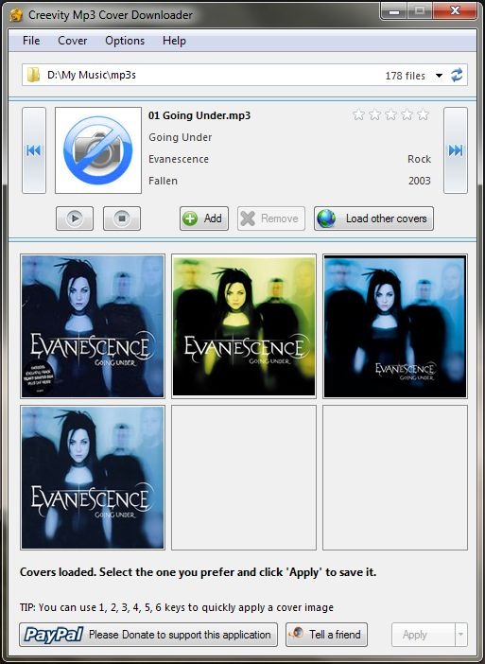
Task: Rate the song four stars
Action: click(407, 114)
